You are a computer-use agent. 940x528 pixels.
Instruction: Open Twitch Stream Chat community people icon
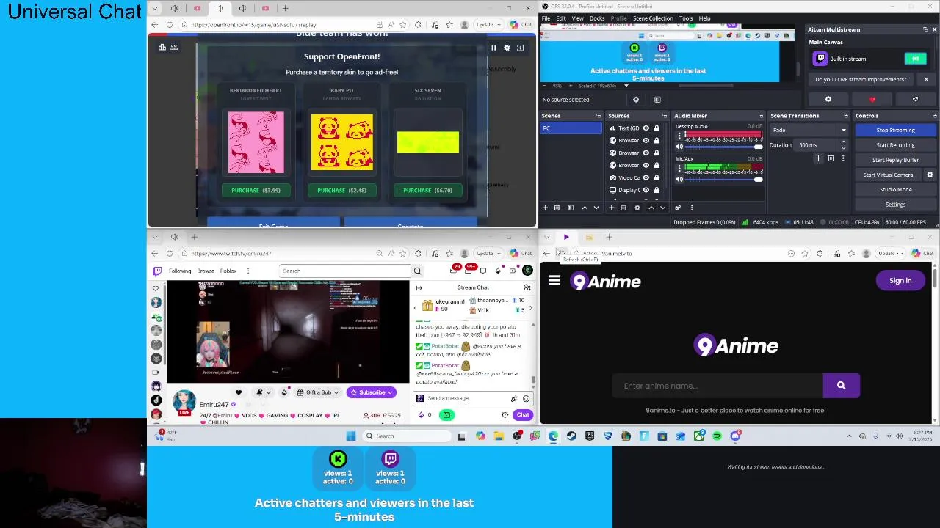coord(527,287)
